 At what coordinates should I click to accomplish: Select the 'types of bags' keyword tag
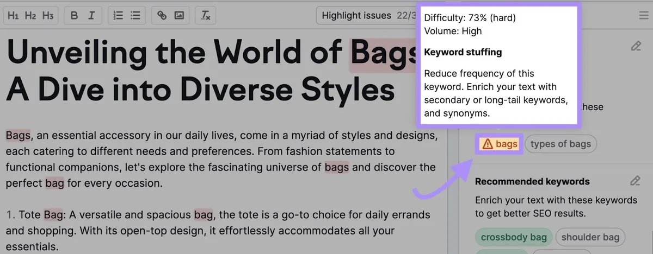pyautogui.click(x=560, y=144)
